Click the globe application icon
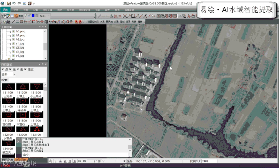This screenshot has width=279, height=168. (x=2, y=3)
